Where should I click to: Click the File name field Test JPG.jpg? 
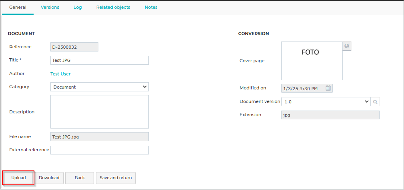(100, 137)
